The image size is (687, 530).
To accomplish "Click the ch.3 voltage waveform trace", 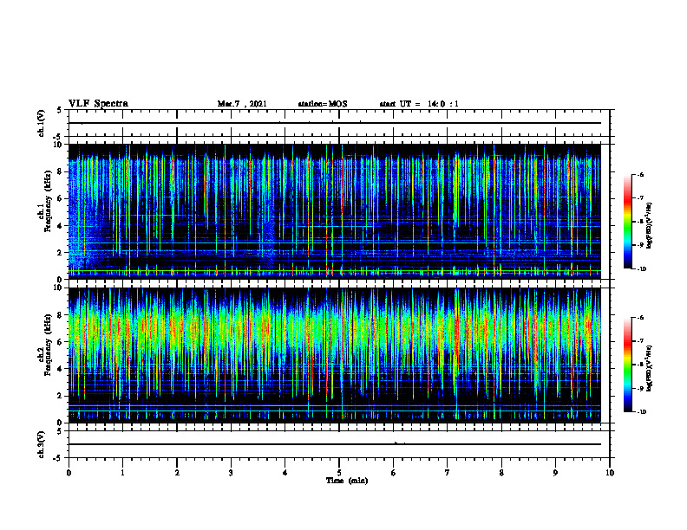I will click(x=335, y=444).
